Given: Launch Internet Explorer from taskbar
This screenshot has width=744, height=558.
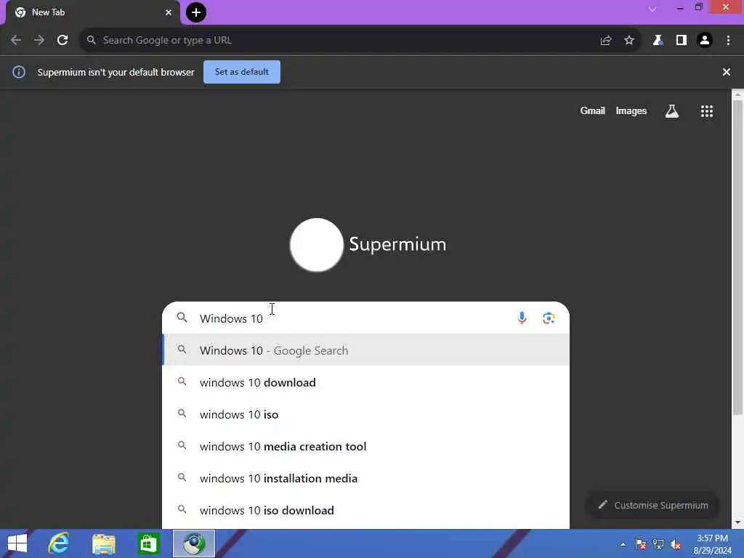Looking at the screenshot, I should click(x=59, y=543).
